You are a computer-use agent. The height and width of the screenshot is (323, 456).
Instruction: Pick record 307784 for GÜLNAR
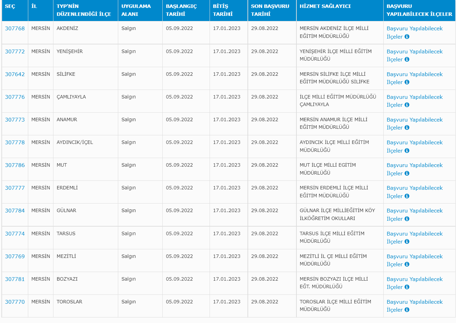click(15, 211)
